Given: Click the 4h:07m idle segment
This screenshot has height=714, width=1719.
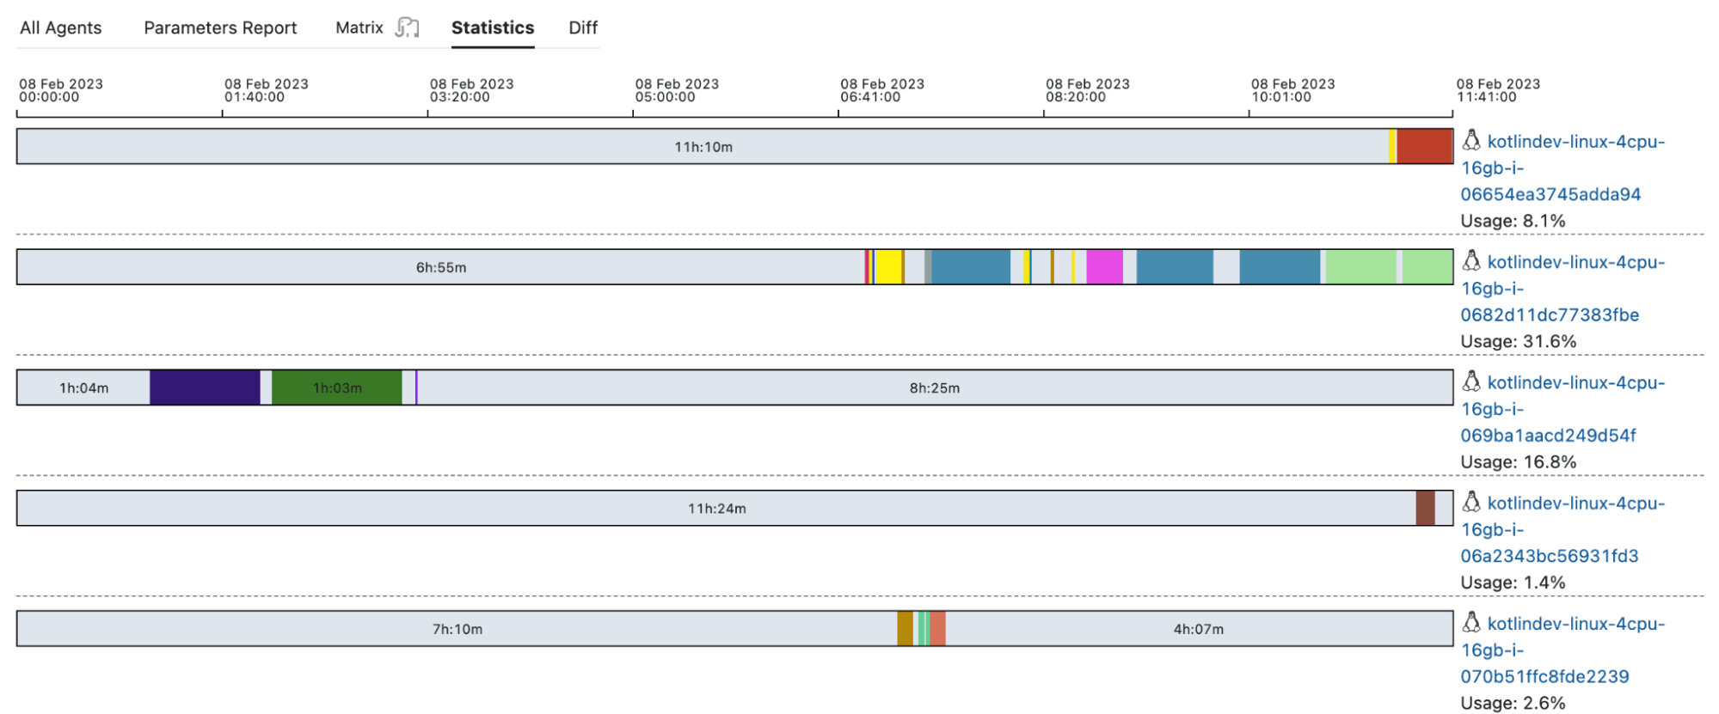Looking at the screenshot, I should (x=1199, y=629).
